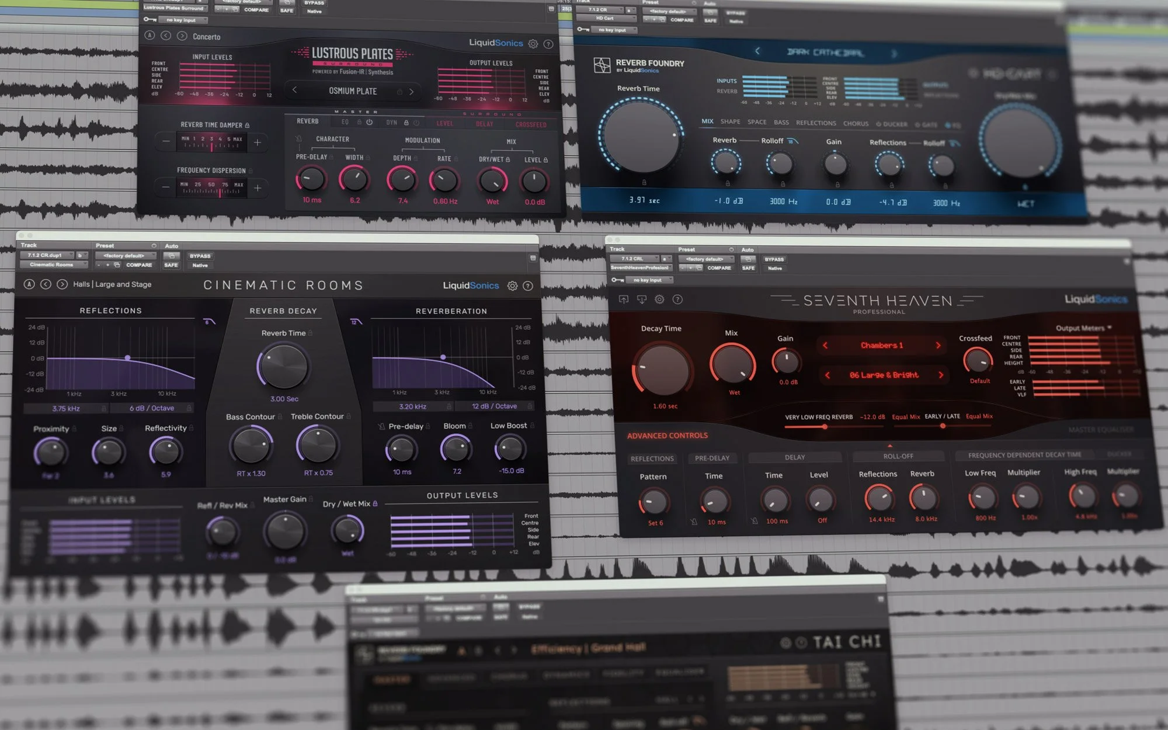Switch to SHAPE tab in Reverb Foundry
Screen dimensions: 1168x730
[730, 122]
